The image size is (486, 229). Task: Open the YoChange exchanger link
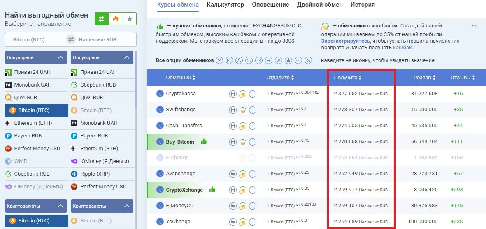[178, 222]
